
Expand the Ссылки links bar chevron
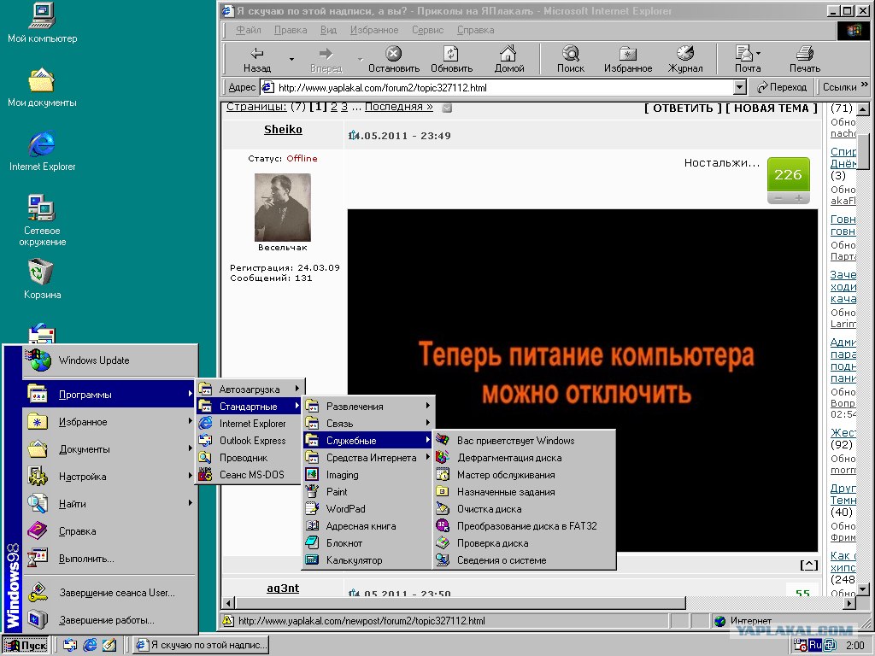click(x=865, y=85)
